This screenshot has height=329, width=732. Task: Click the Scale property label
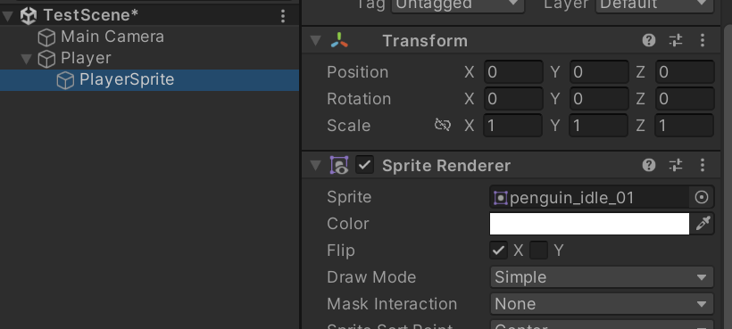tap(349, 126)
